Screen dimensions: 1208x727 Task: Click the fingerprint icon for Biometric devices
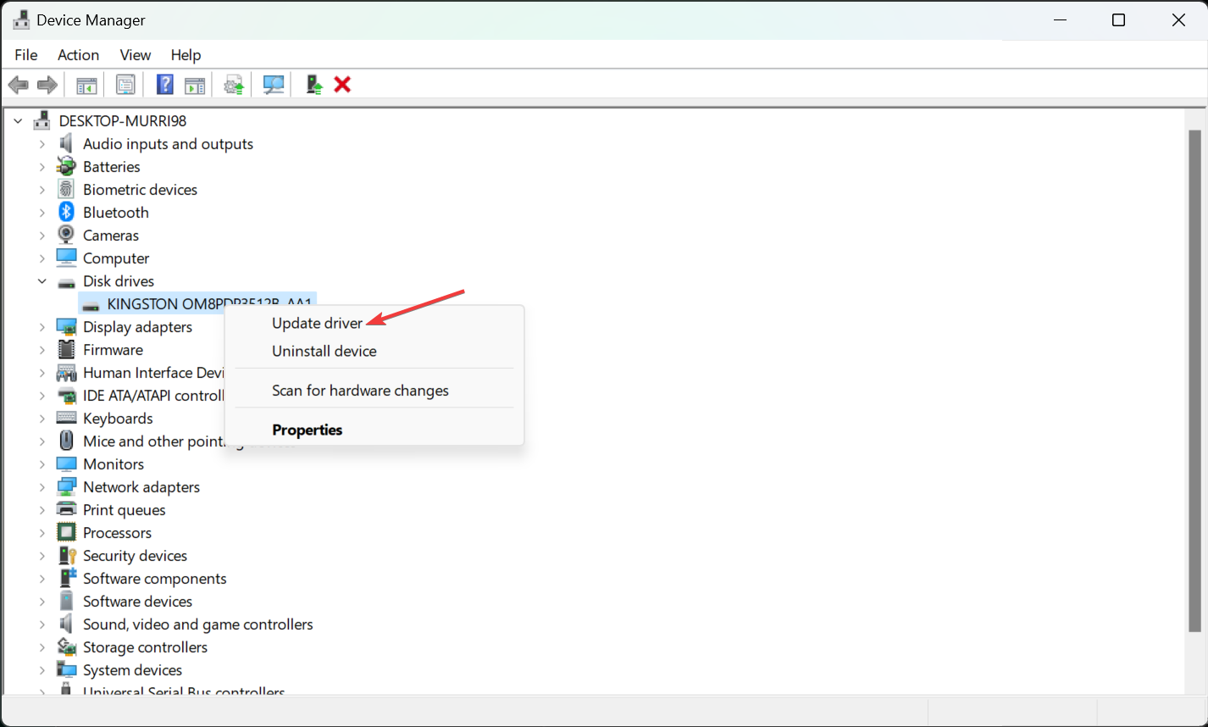pos(66,189)
